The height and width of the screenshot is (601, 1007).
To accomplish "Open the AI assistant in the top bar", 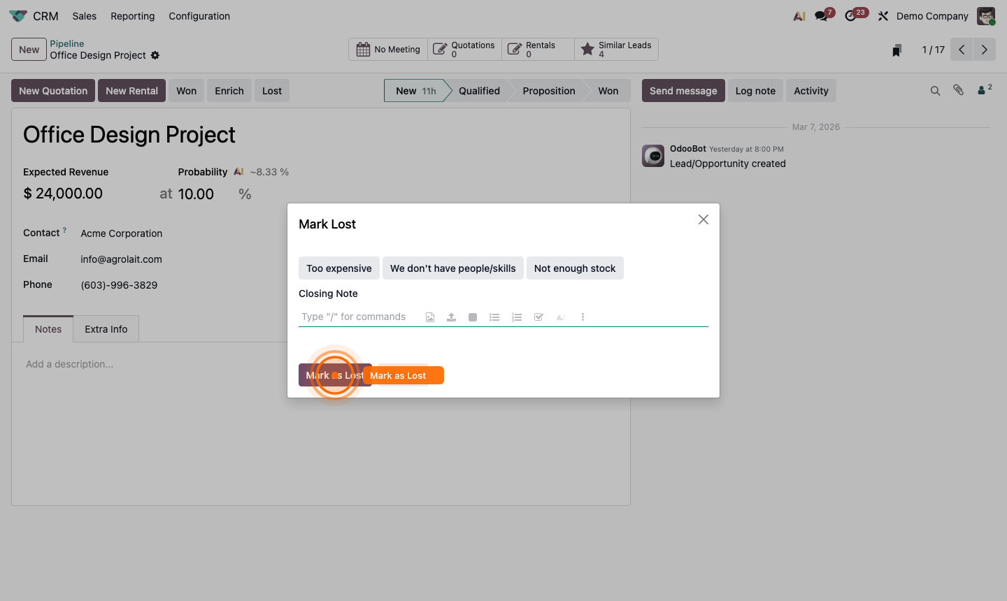I will pyautogui.click(x=799, y=15).
